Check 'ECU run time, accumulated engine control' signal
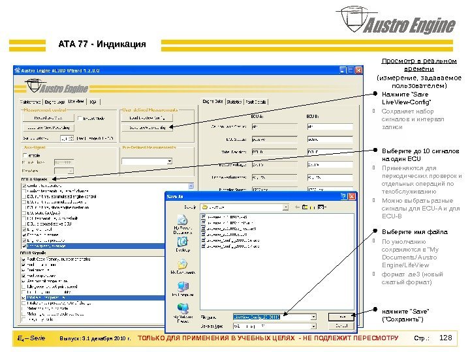Viewport: 470px width, 352px height. click(x=24, y=197)
